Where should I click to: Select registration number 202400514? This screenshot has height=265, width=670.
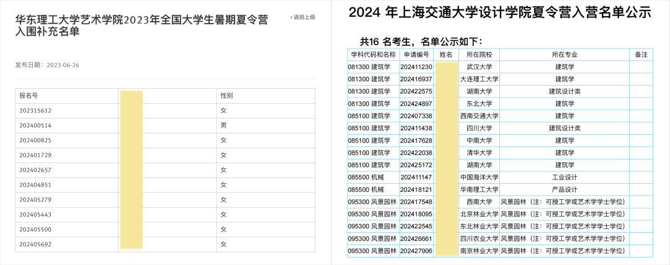(x=35, y=125)
